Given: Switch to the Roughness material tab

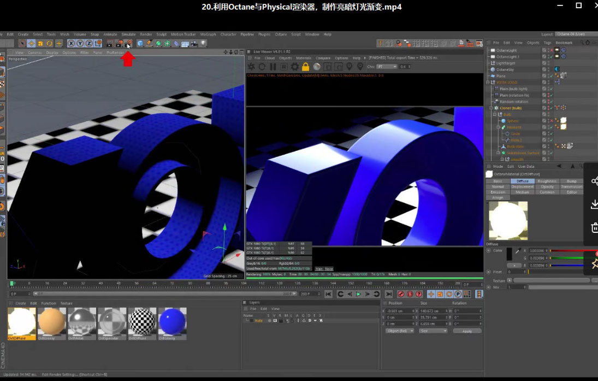Looking at the screenshot, I should [547, 181].
